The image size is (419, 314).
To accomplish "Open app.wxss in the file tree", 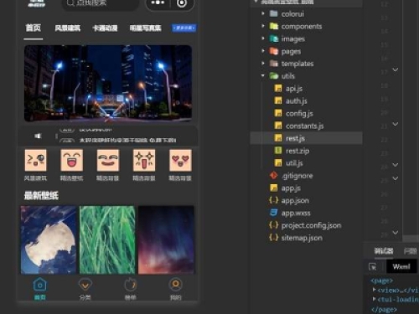I will 296,214.
